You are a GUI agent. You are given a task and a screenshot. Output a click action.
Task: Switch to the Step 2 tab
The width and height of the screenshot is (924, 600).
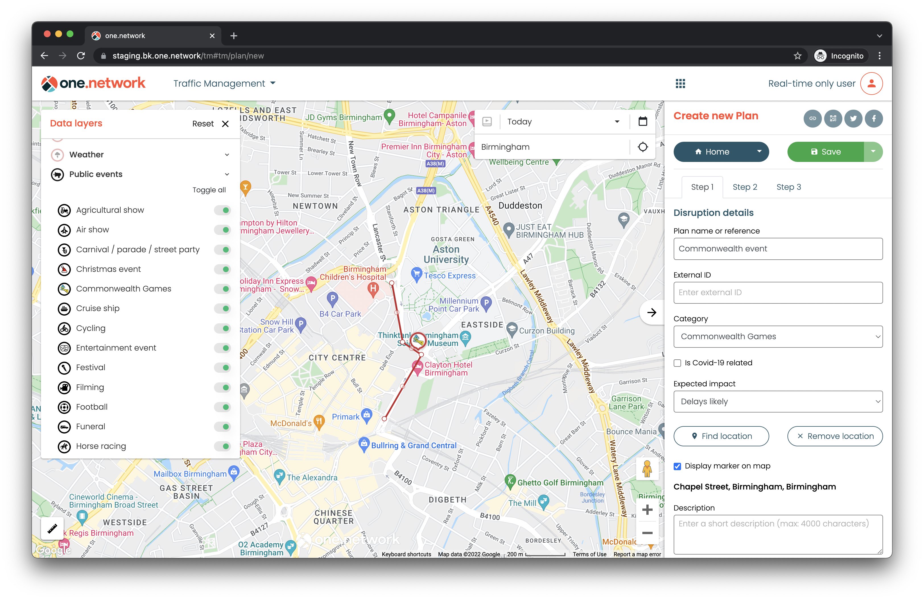pyautogui.click(x=745, y=187)
